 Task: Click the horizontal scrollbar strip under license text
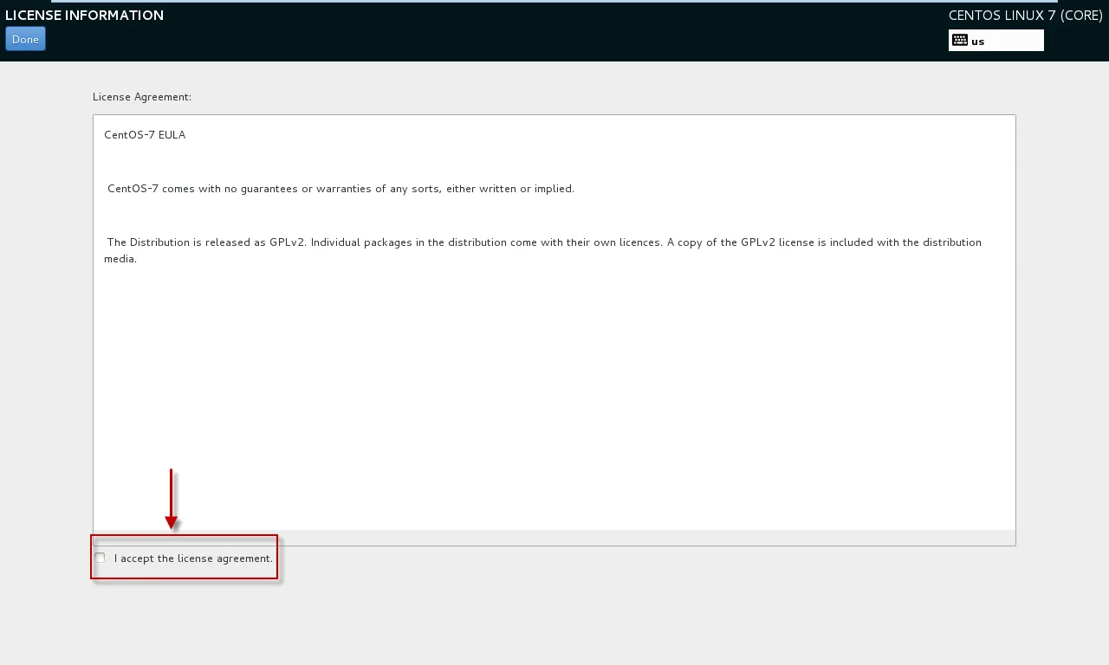pos(554,537)
